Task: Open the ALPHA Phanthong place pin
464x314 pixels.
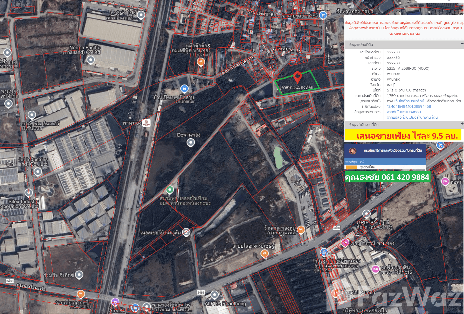Action: click(214, 295)
